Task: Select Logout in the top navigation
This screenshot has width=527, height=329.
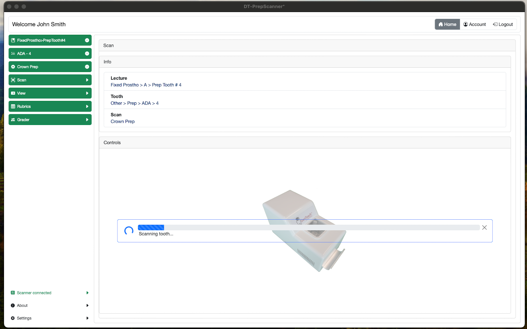Action: tap(503, 24)
